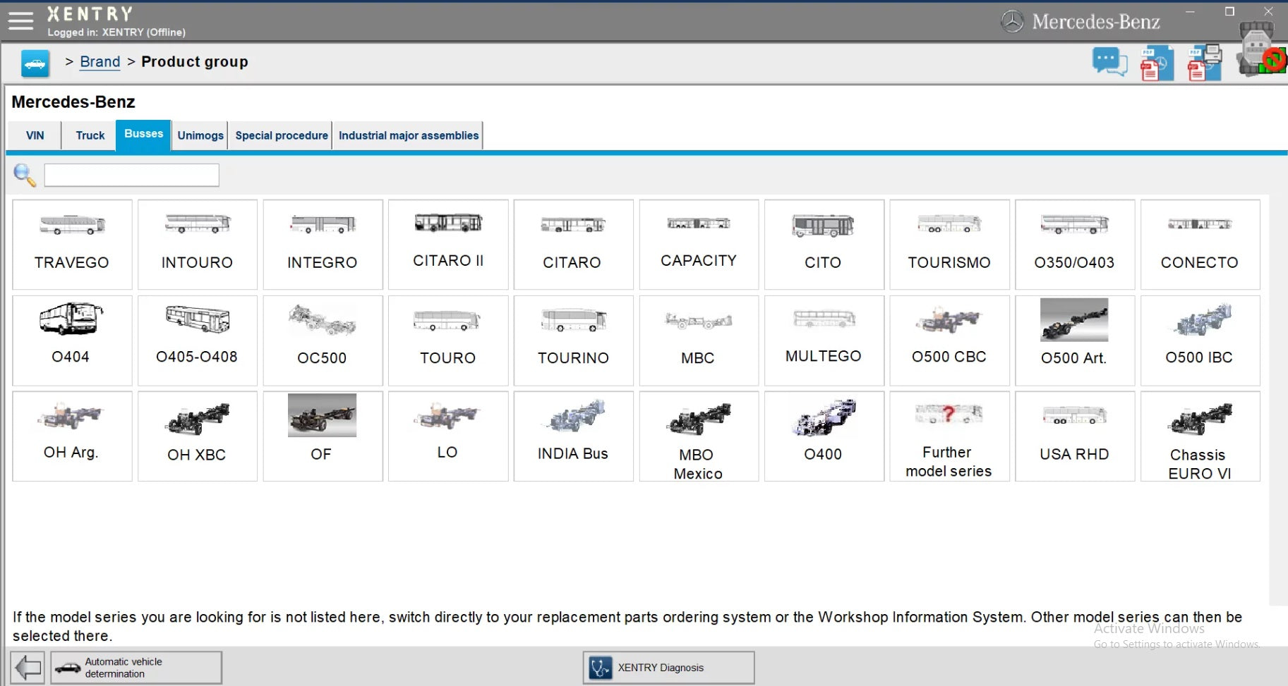Screen dimensions: 1288x686
Task: Click the blue car home icon
Action: coord(35,63)
